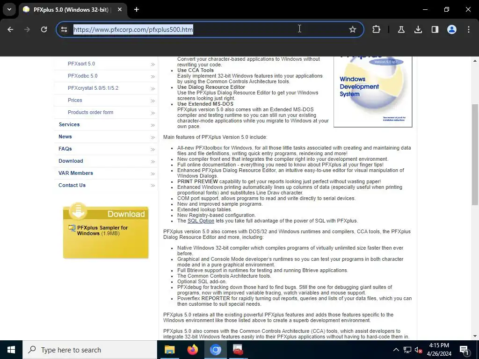Screen dimensions: 479x359
Task: Expand chevron beside Products order form
Action: click(x=153, y=113)
